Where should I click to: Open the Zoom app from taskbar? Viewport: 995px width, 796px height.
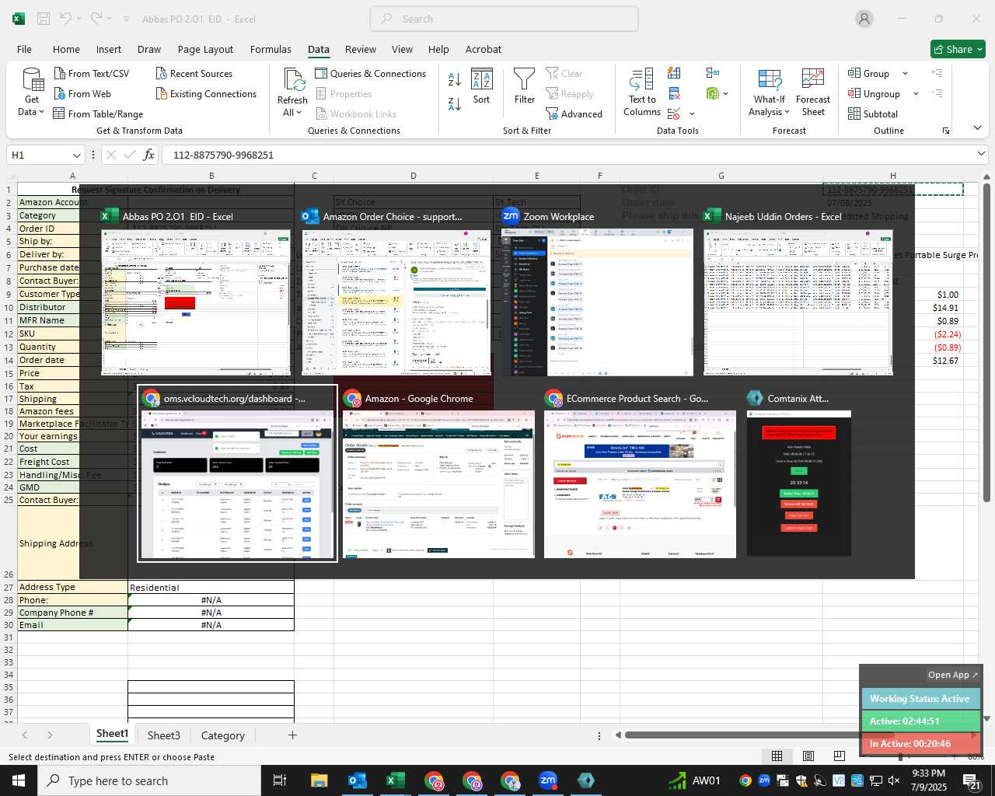(x=548, y=780)
